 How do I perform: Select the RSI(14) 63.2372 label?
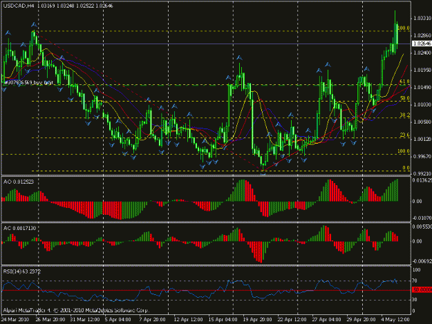[22, 271]
